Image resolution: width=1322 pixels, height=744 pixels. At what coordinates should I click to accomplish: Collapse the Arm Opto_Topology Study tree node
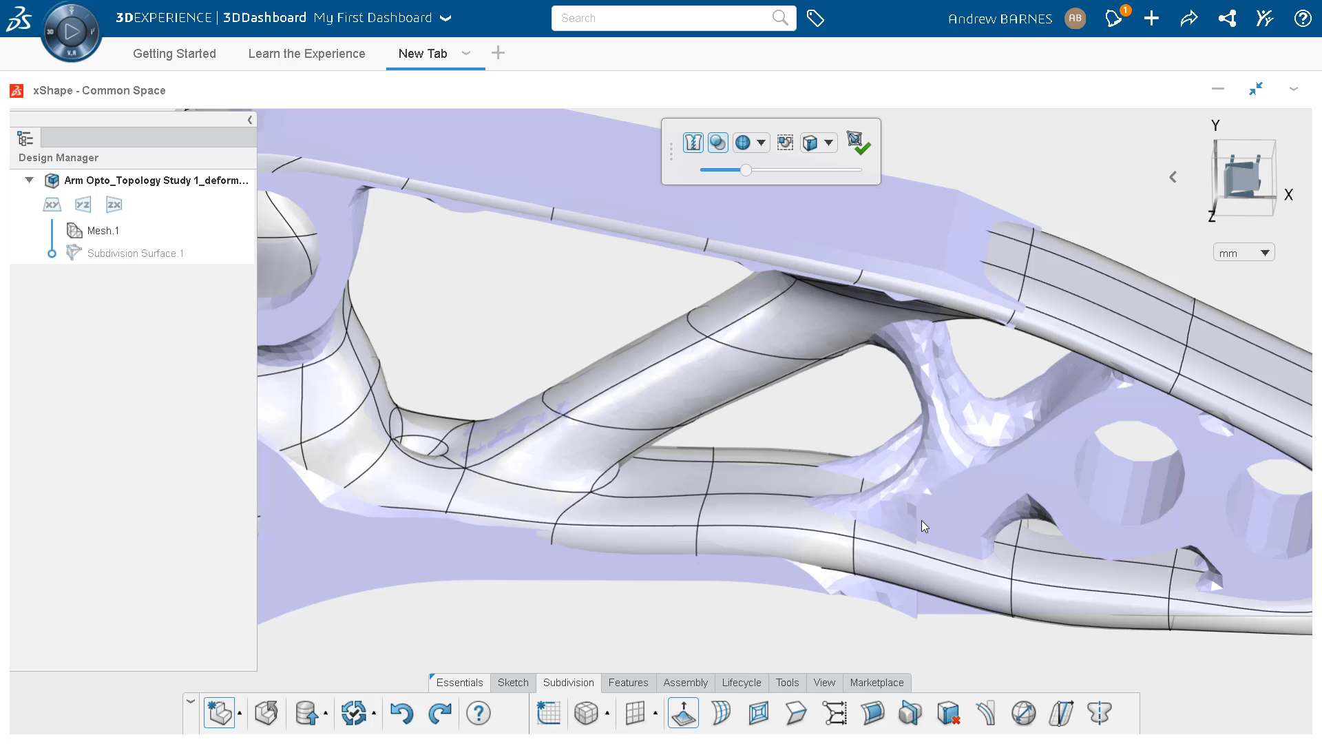coord(29,180)
